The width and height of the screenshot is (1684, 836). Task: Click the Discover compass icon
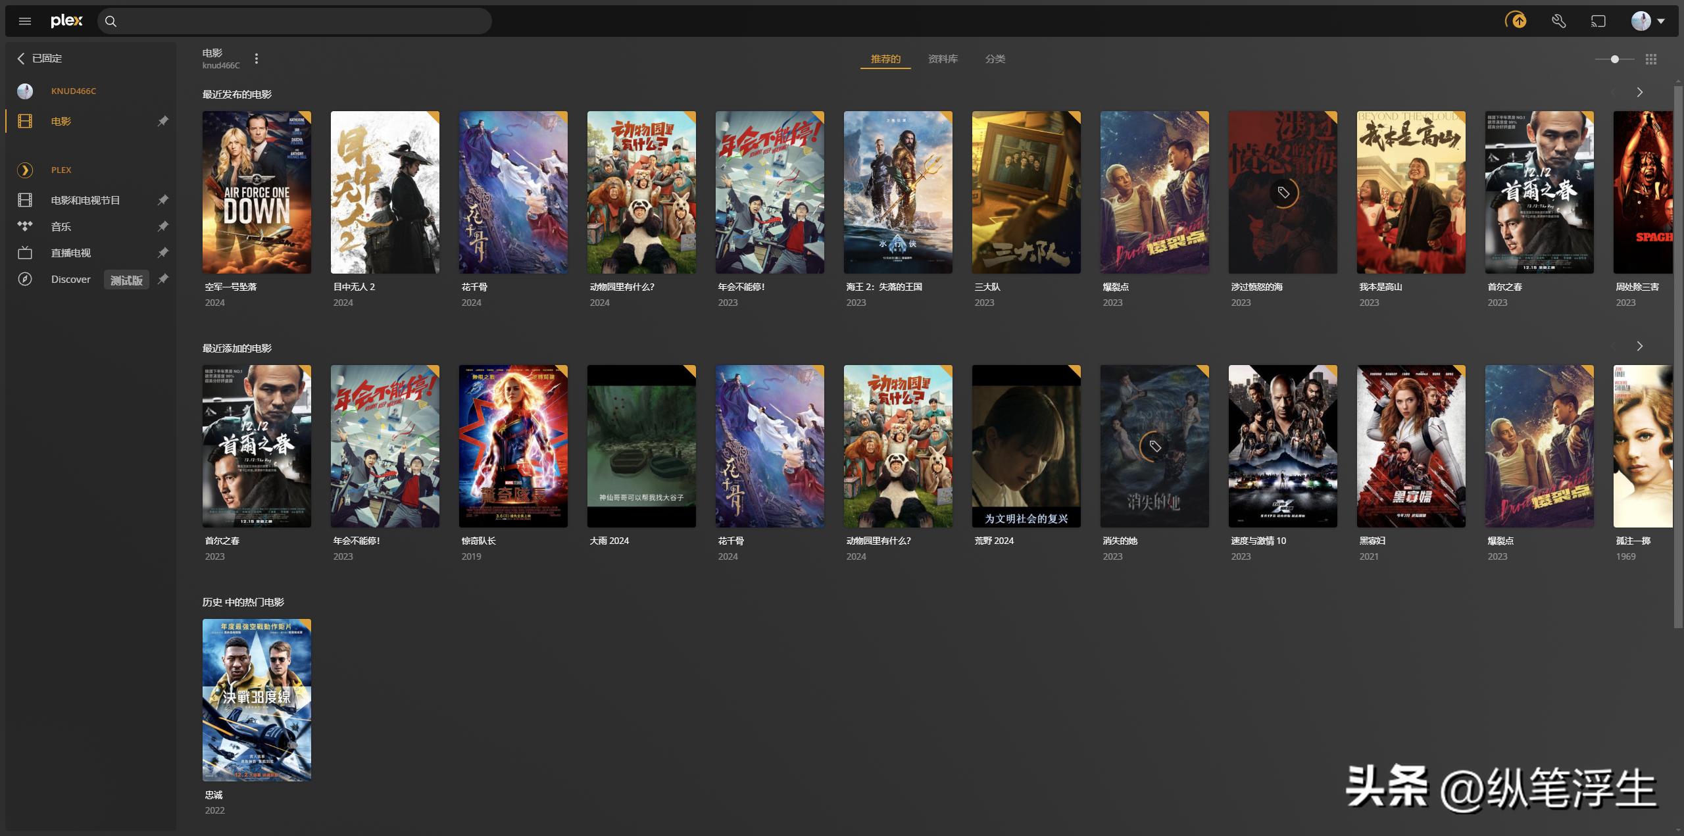pos(25,280)
